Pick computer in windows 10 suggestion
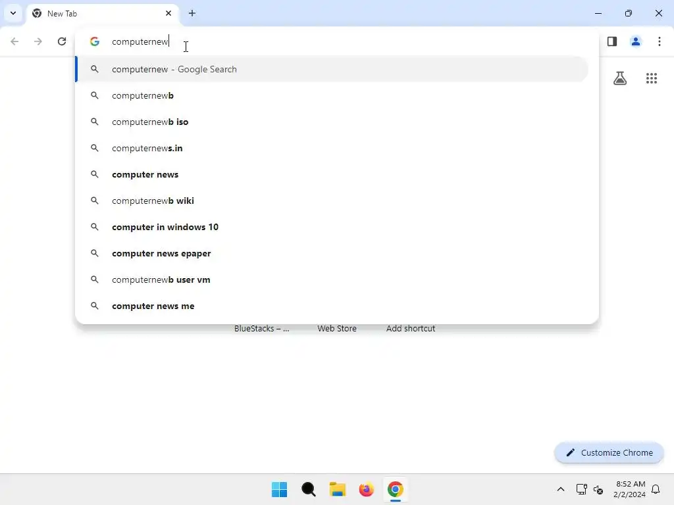The height and width of the screenshot is (505, 674). pyautogui.click(x=332, y=227)
